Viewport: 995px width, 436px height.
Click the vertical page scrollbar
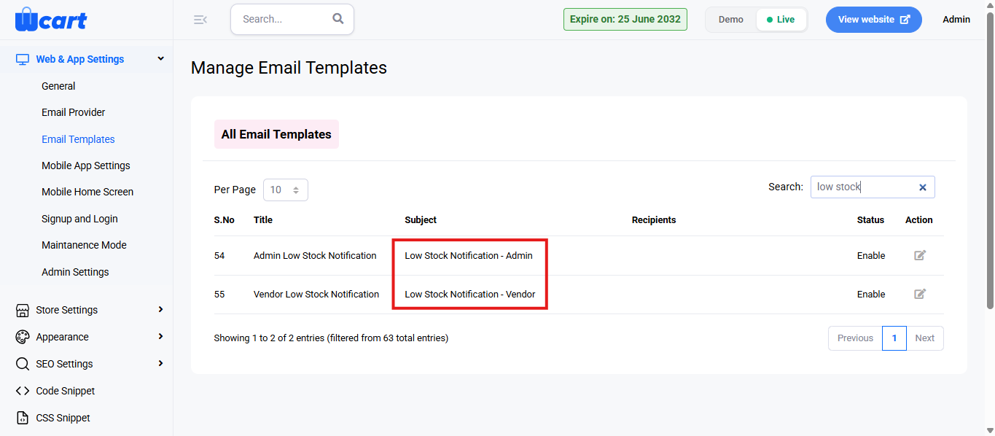click(x=989, y=160)
